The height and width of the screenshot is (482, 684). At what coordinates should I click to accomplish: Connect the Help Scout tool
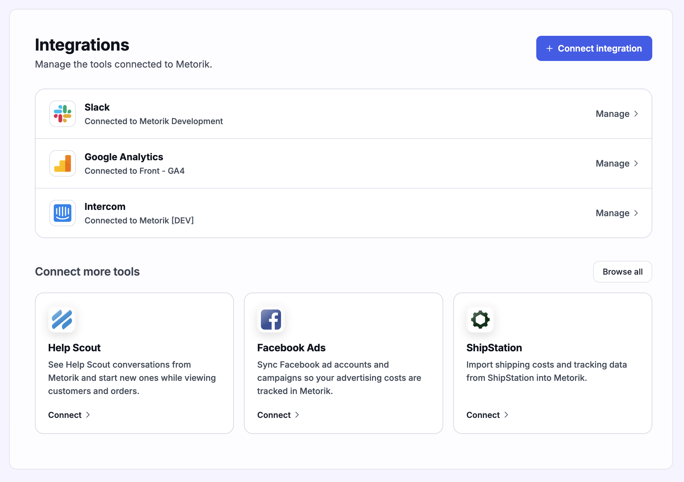(69, 415)
